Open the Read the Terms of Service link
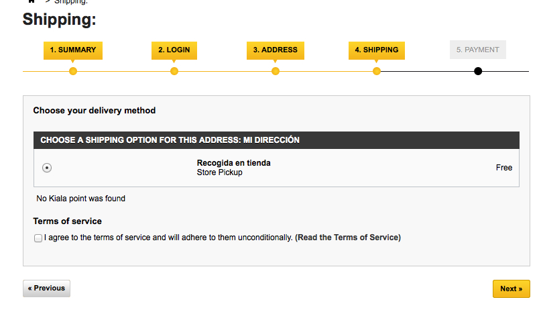Viewport: 541px width, 314px height. 348,238
